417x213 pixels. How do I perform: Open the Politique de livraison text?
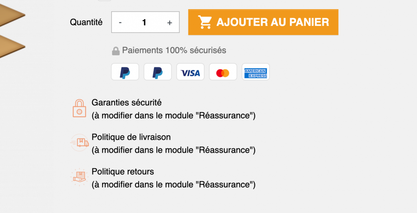click(131, 137)
